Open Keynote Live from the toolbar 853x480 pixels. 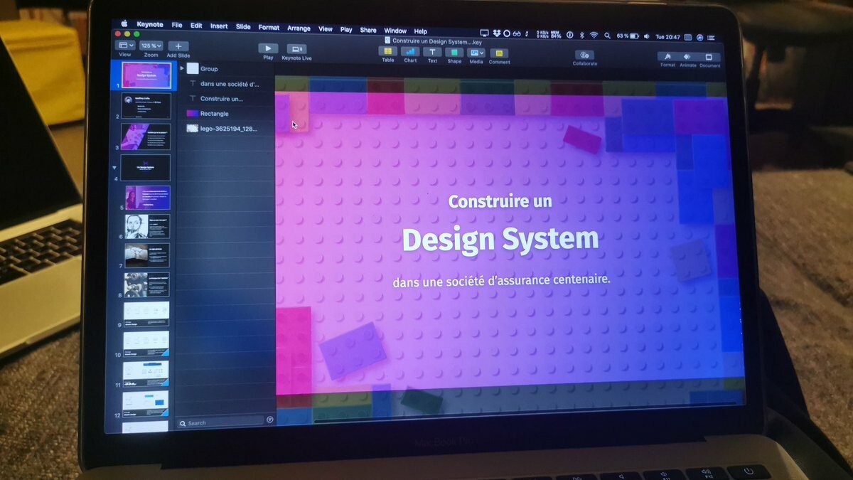pos(296,49)
